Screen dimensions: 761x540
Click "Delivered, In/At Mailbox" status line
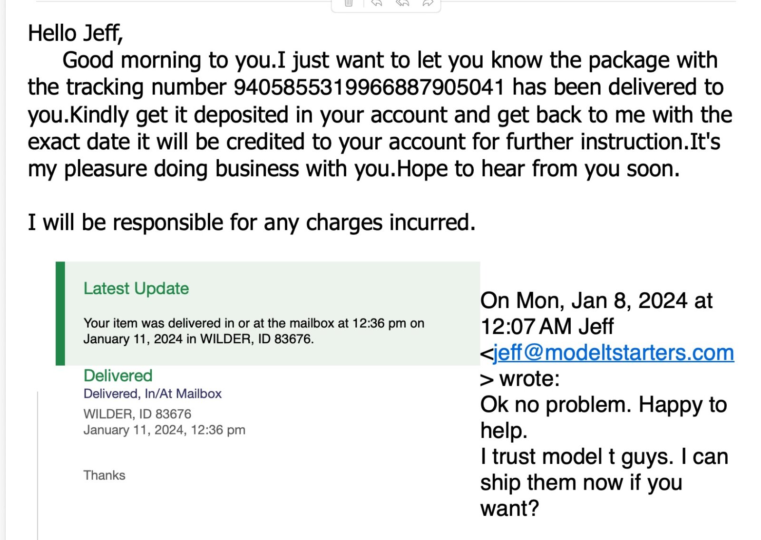point(152,394)
